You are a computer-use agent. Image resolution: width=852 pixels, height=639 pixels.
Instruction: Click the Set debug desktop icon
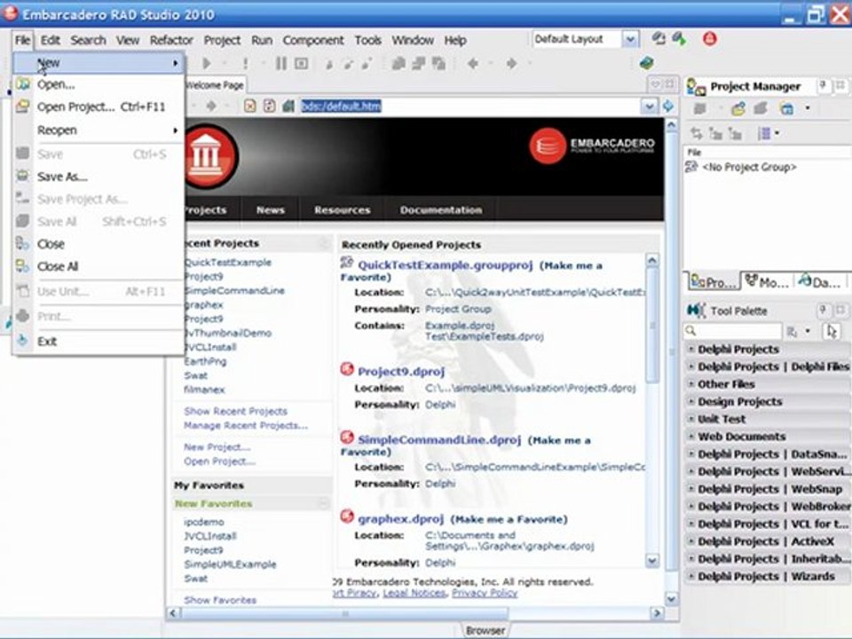point(679,38)
